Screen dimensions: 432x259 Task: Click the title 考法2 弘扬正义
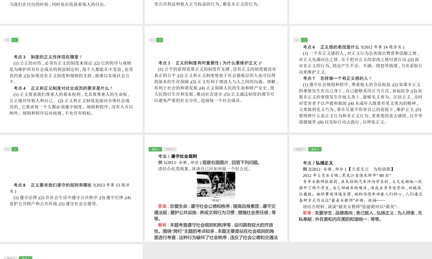pyautogui.click(x=318, y=163)
